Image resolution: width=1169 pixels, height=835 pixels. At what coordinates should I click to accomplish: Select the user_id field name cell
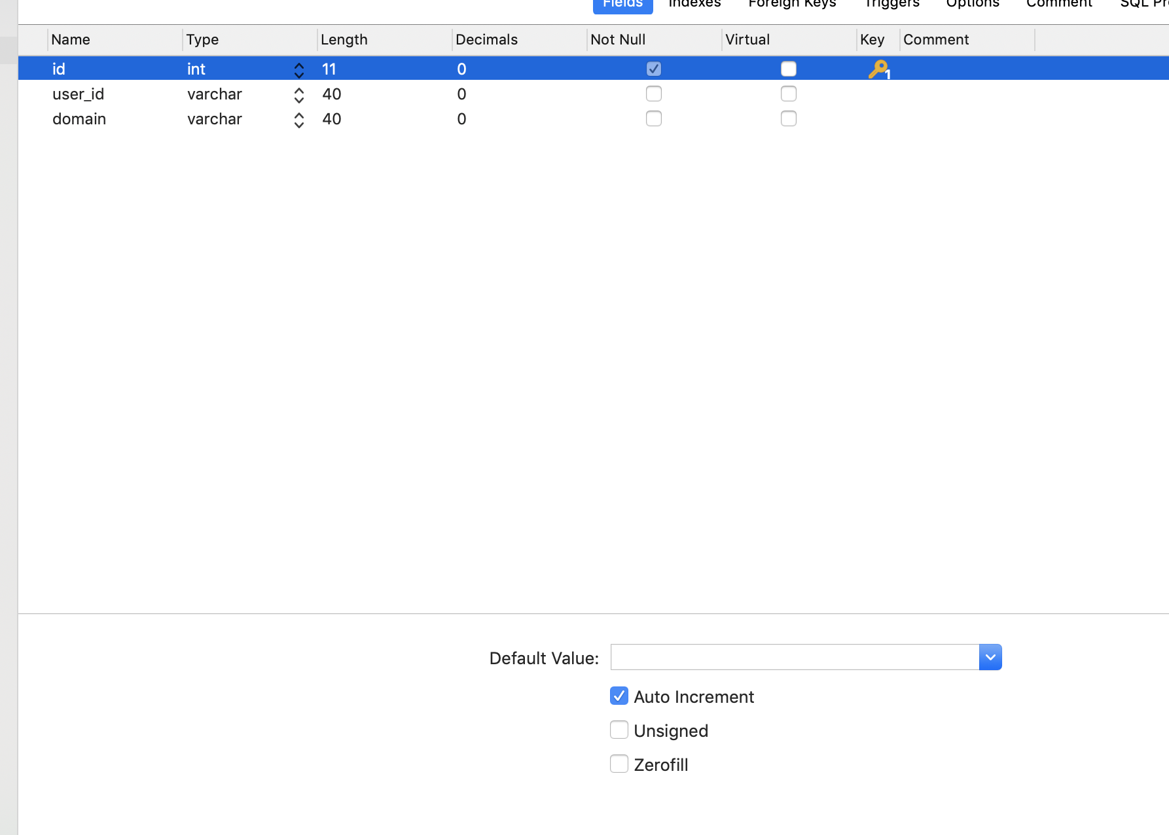(115, 94)
